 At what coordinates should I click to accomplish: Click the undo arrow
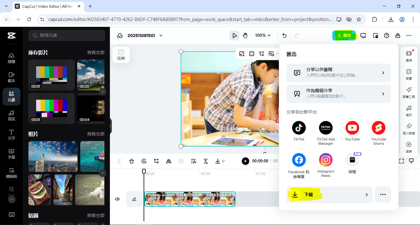click(284, 35)
